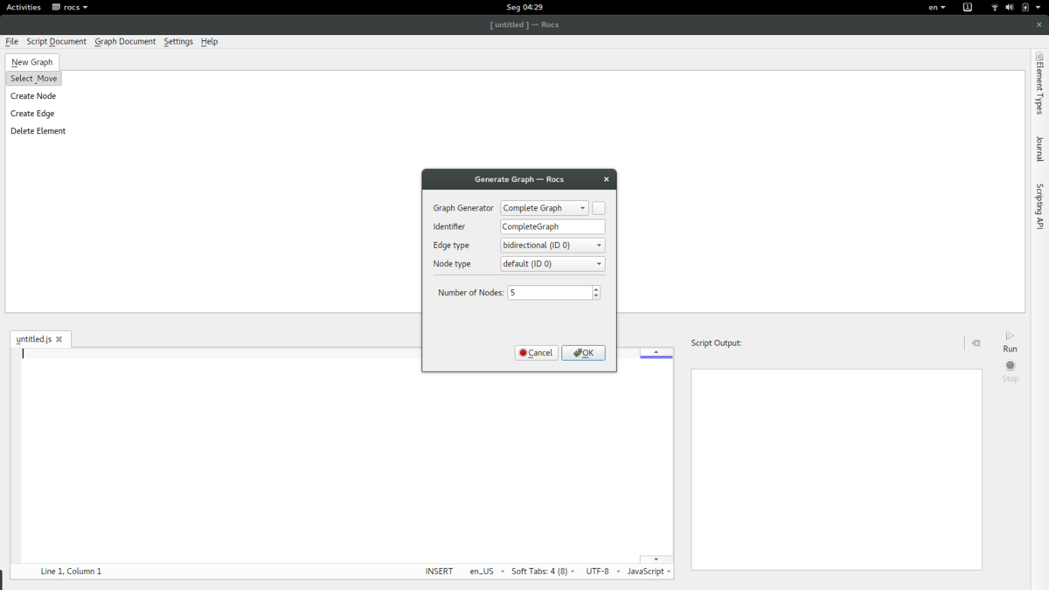Click the Run script play icon
This screenshot has height=590, width=1049.
coord(1010,337)
